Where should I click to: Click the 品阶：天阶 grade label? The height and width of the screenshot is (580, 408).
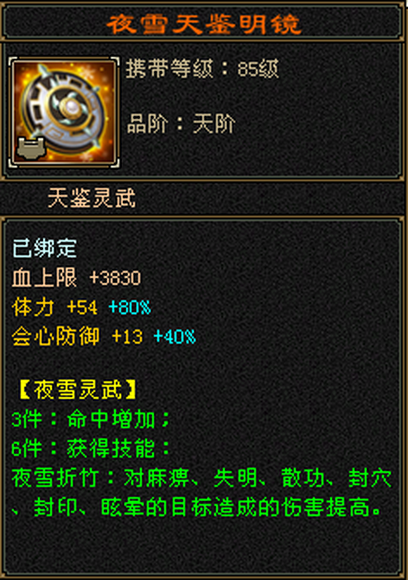pos(181,124)
